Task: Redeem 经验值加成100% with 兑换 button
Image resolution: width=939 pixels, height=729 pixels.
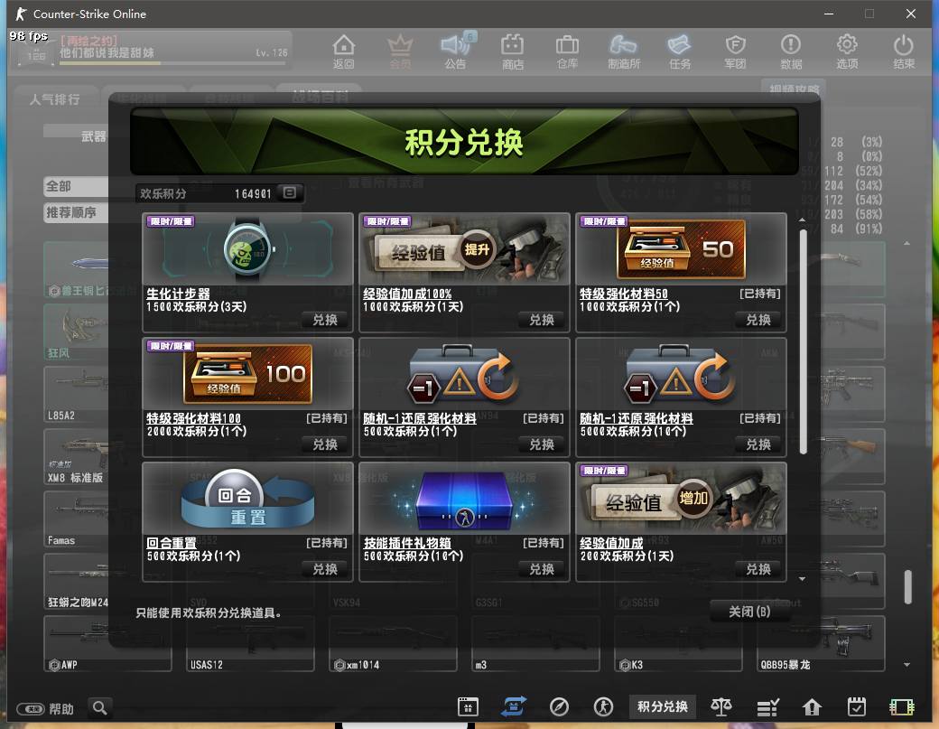Action: [x=542, y=320]
